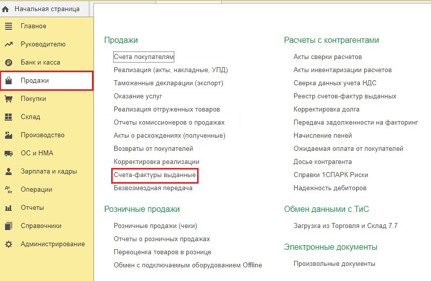This screenshot has width=431, height=281.
Task: Click the Отчеты bar chart icon
Action: point(9,208)
